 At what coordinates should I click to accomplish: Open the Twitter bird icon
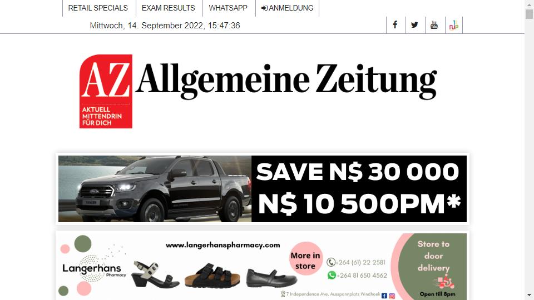pos(414,25)
